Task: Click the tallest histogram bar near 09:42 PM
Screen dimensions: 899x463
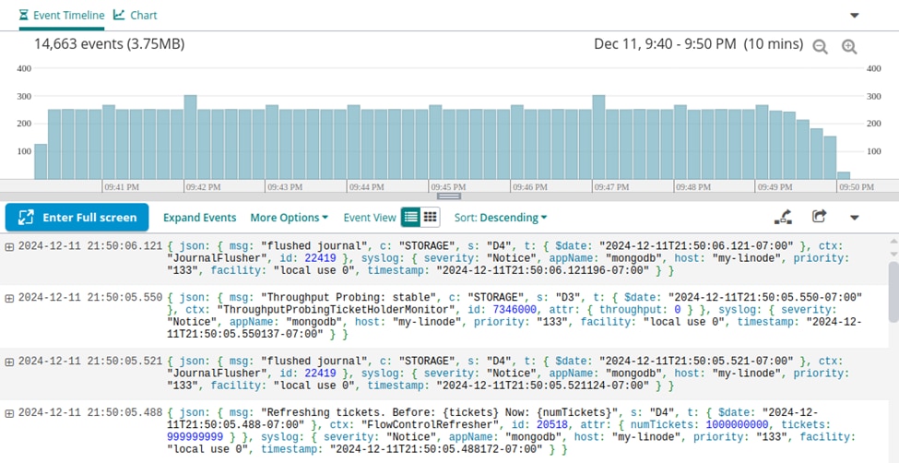Action: coord(190,137)
